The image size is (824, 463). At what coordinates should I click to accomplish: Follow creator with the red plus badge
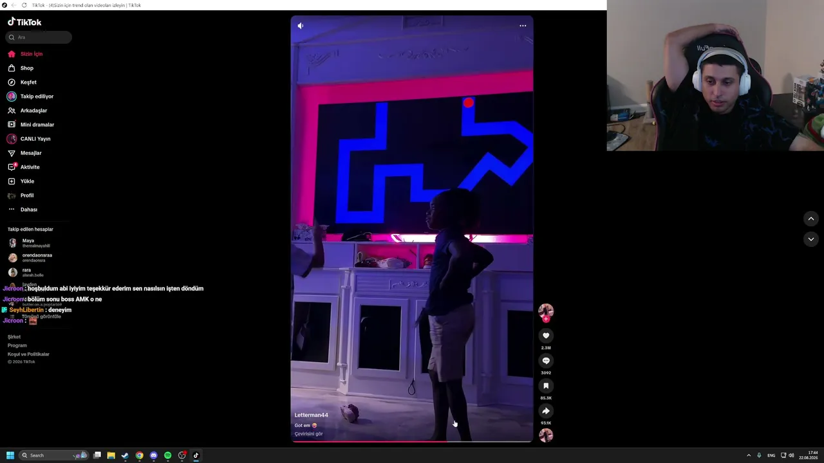click(546, 319)
